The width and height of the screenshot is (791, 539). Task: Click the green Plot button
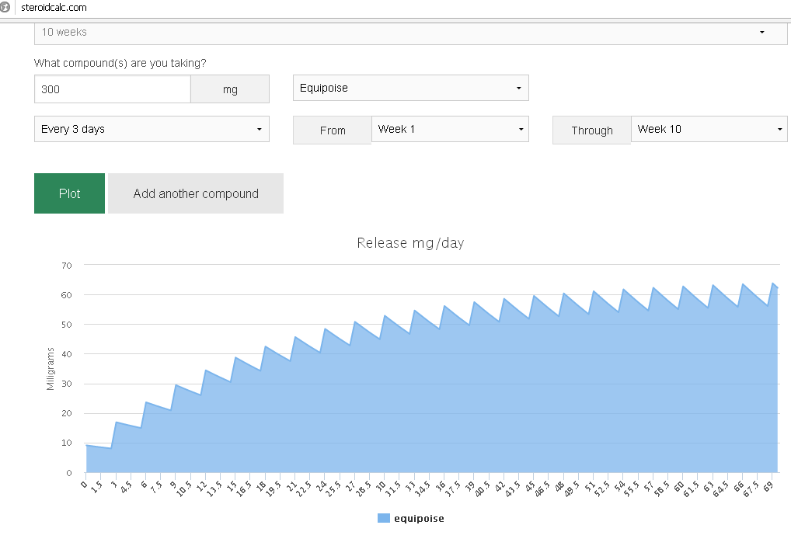tap(69, 193)
